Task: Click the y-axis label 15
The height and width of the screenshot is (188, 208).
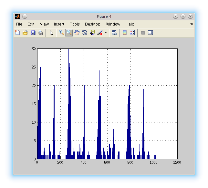Action: point(34,104)
